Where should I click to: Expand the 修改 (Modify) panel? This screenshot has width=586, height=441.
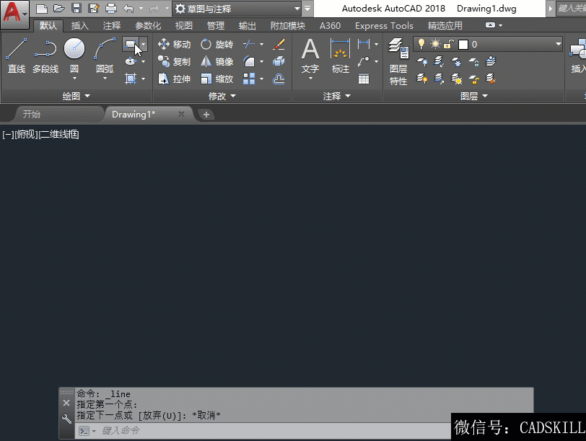[222, 96]
